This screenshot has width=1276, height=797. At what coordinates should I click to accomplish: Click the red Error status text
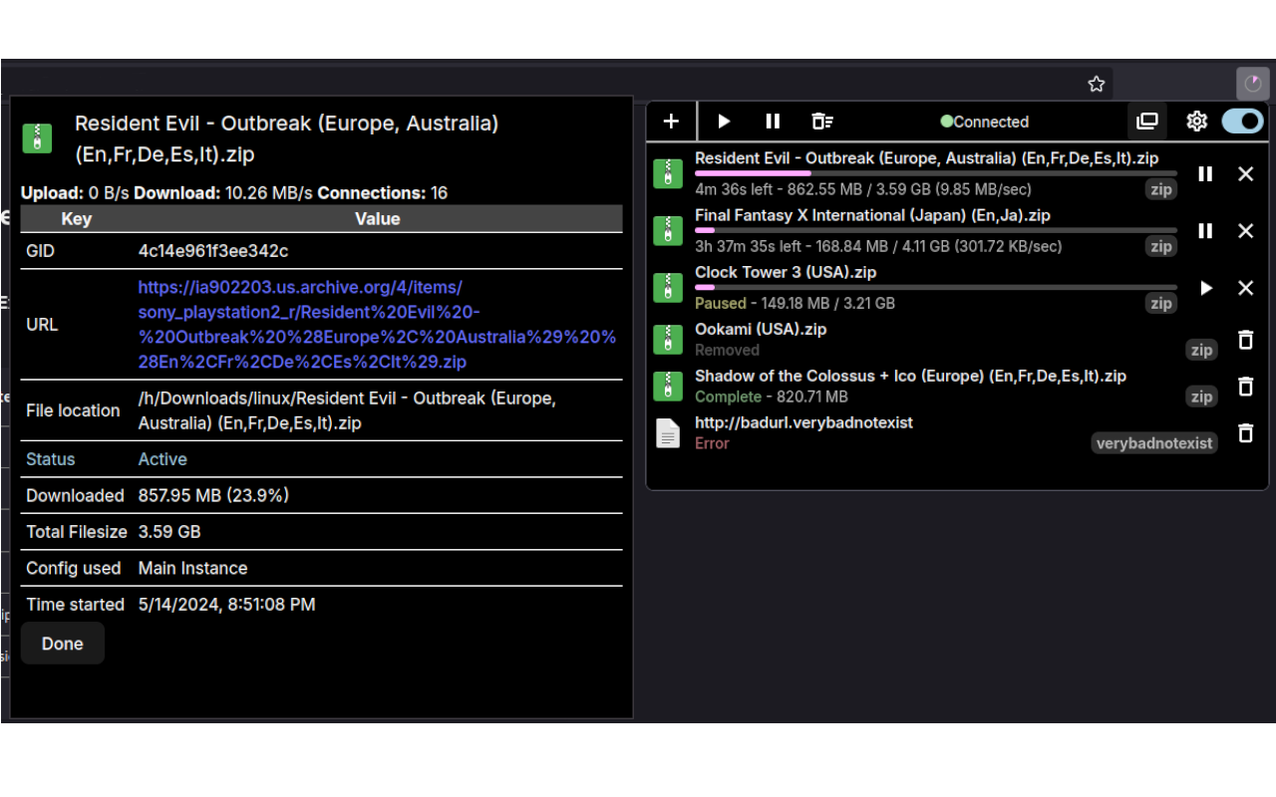point(712,443)
